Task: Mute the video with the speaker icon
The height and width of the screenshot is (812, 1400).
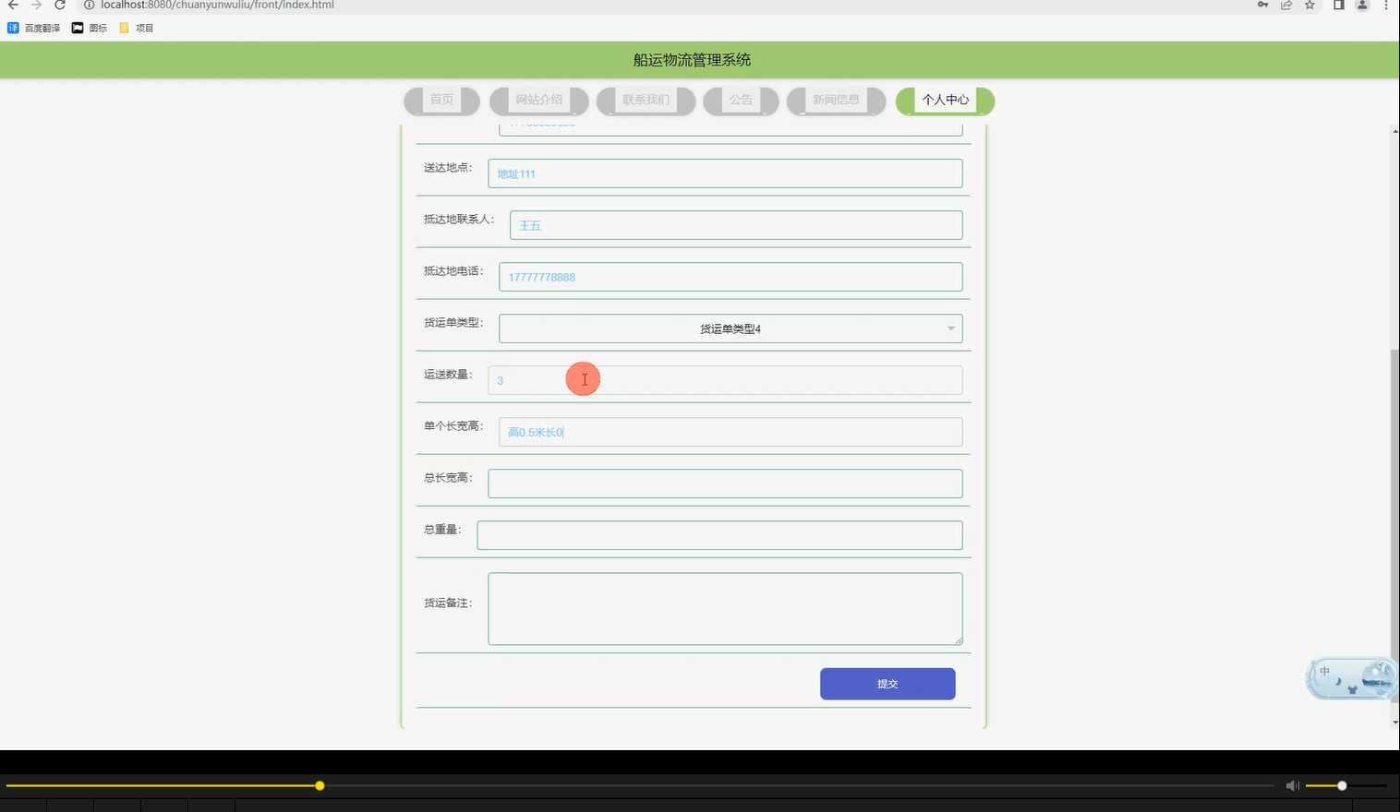Action: (x=1292, y=785)
